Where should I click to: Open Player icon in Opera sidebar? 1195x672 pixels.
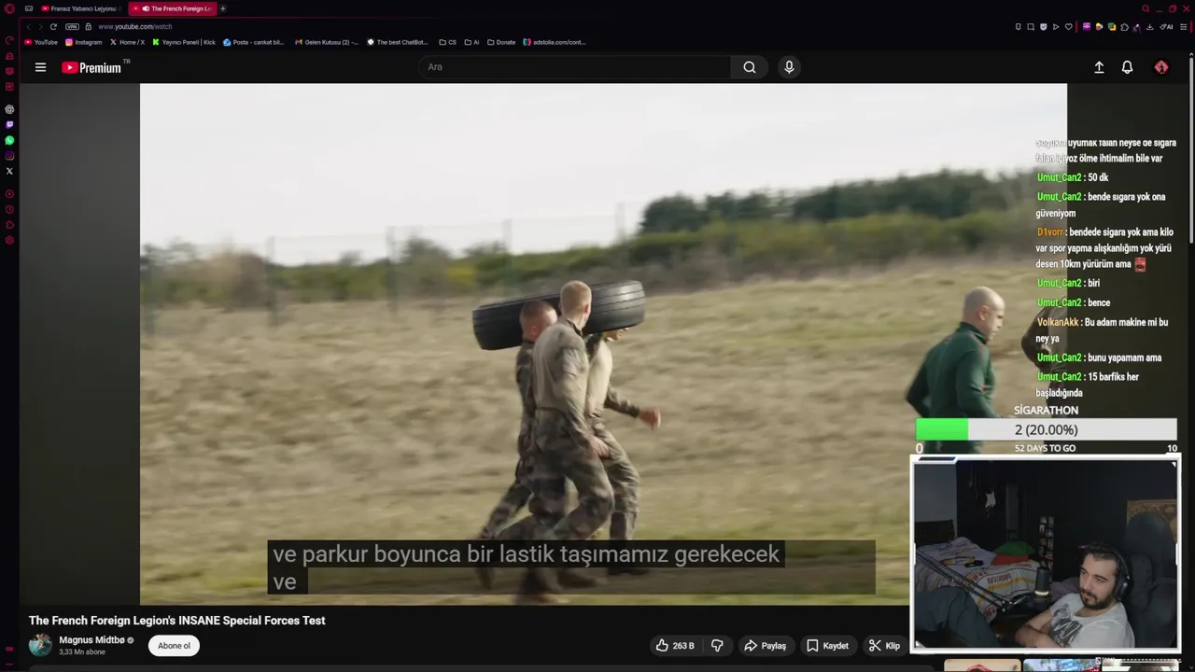pyautogui.click(x=9, y=193)
